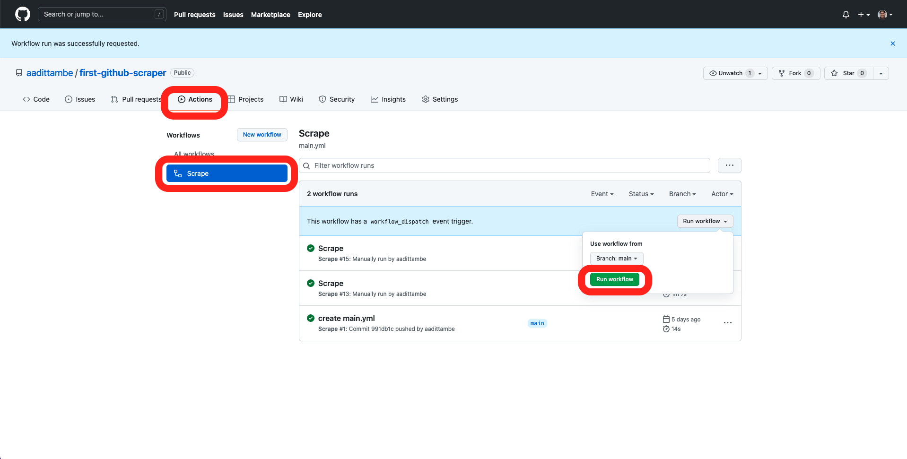907x459 pixels.
Task: Click the main branch label
Action: tap(537, 323)
